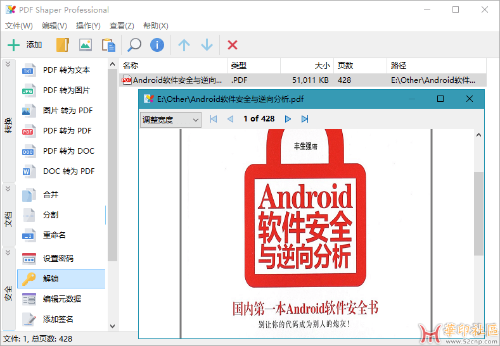Image resolution: width=500 pixels, height=346 pixels.
Task: Go to first page in preview
Action: [x=214, y=119]
